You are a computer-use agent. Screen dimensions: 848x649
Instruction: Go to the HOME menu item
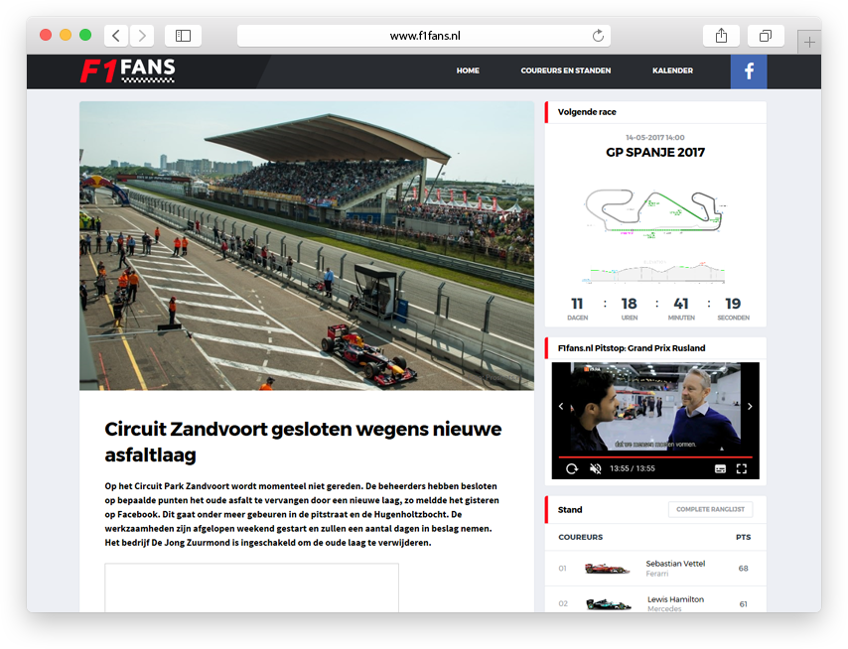pyautogui.click(x=468, y=71)
